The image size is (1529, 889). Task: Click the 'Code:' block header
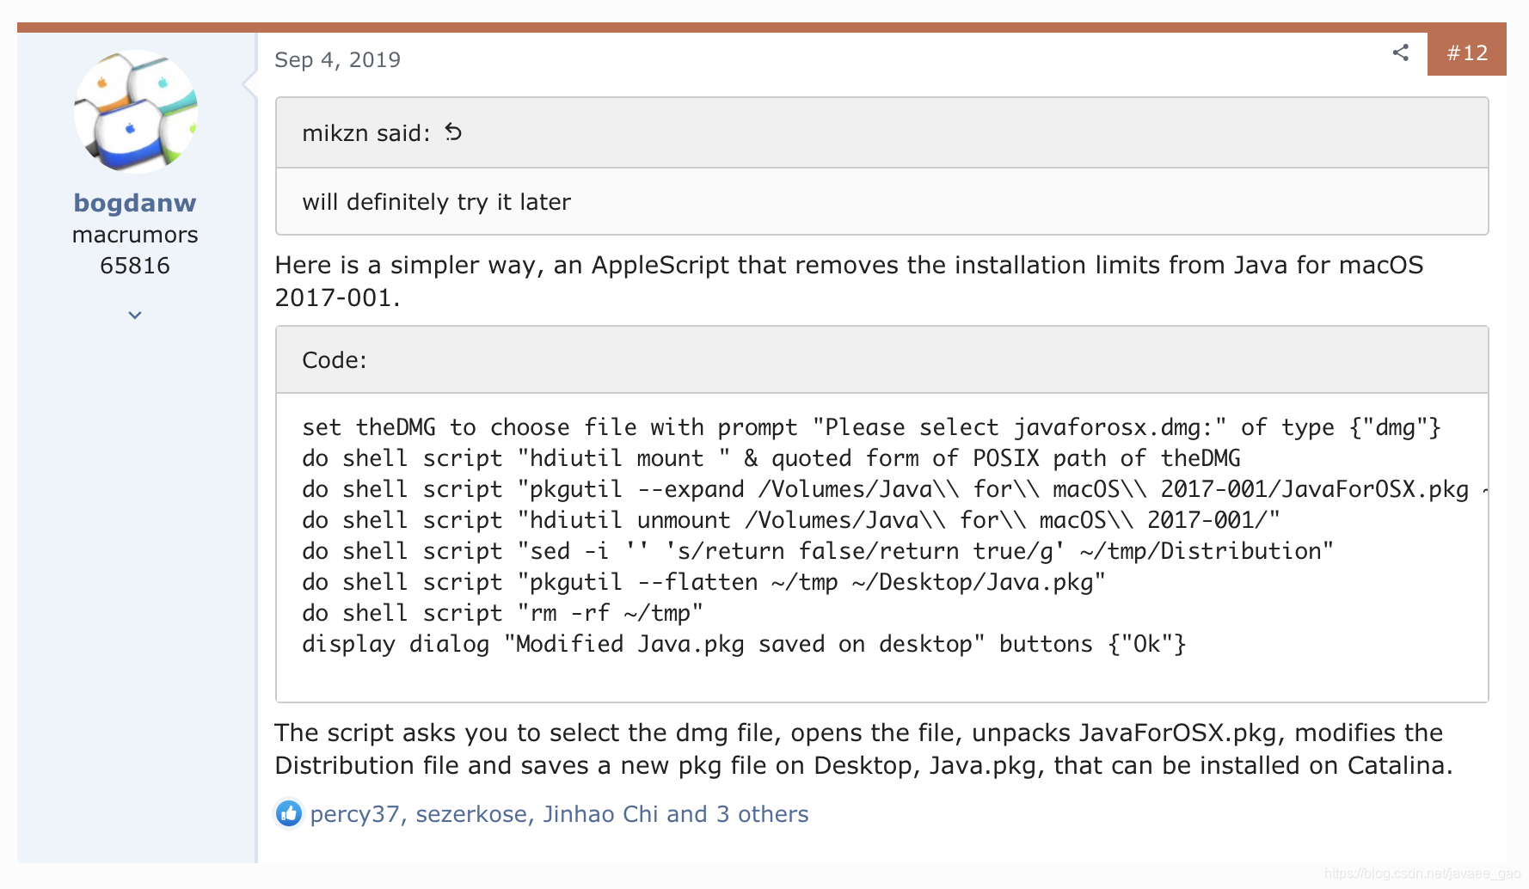[x=882, y=360]
